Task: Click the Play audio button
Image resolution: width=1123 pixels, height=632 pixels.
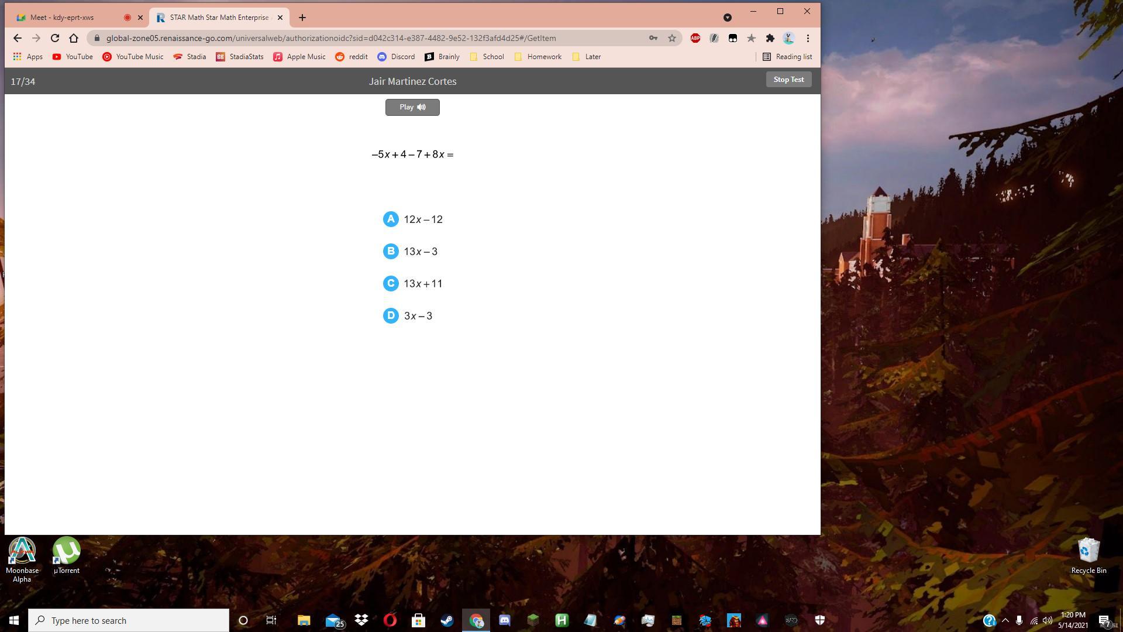Action: click(x=412, y=107)
